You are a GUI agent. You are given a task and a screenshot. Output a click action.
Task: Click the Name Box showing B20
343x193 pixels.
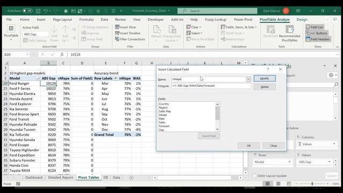pyautogui.click(x=17, y=55)
